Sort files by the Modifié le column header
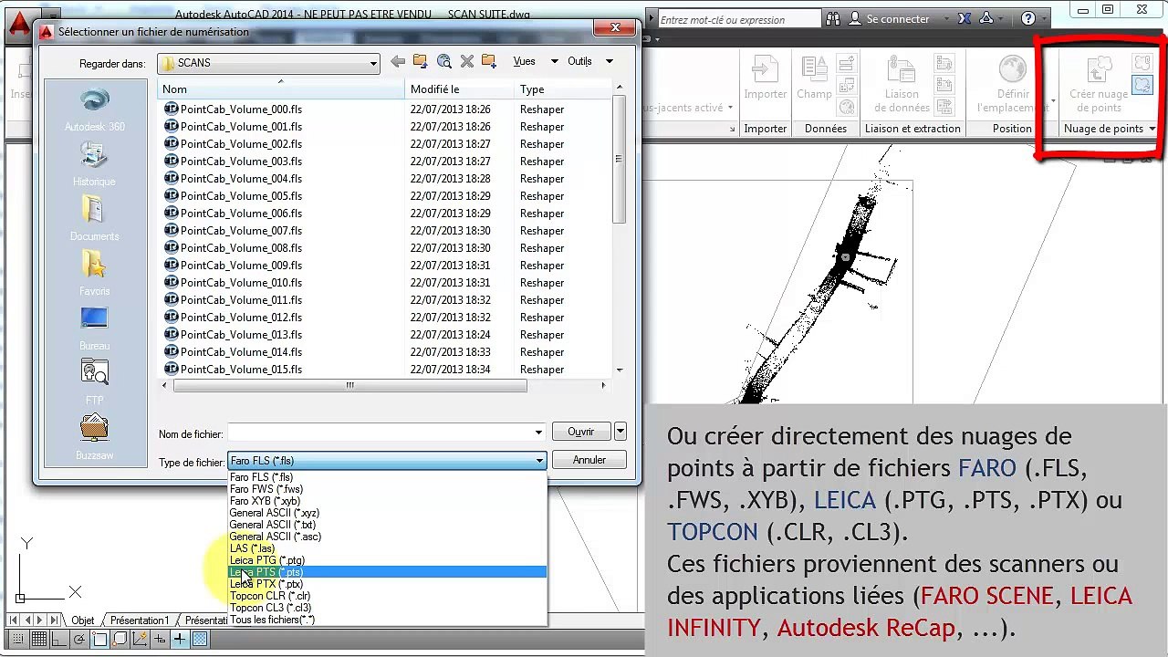The height and width of the screenshot is (657, 1168). (460, 89)
